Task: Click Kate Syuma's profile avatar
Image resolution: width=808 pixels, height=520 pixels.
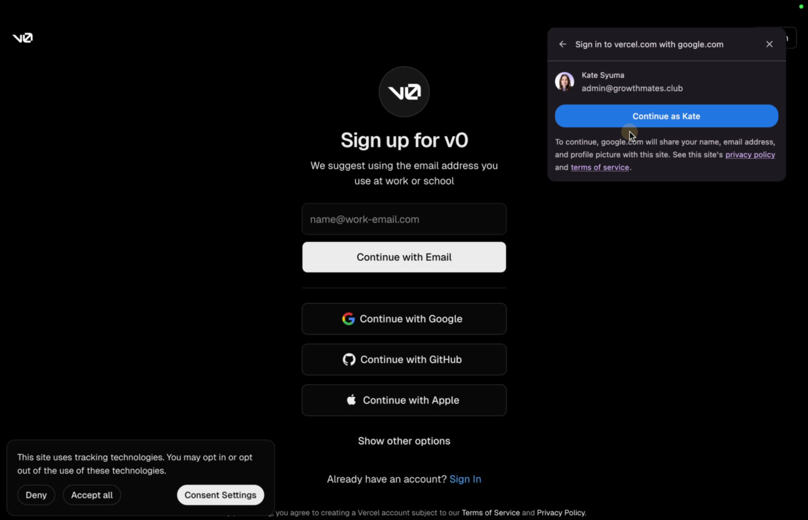Action: point(564,82)
